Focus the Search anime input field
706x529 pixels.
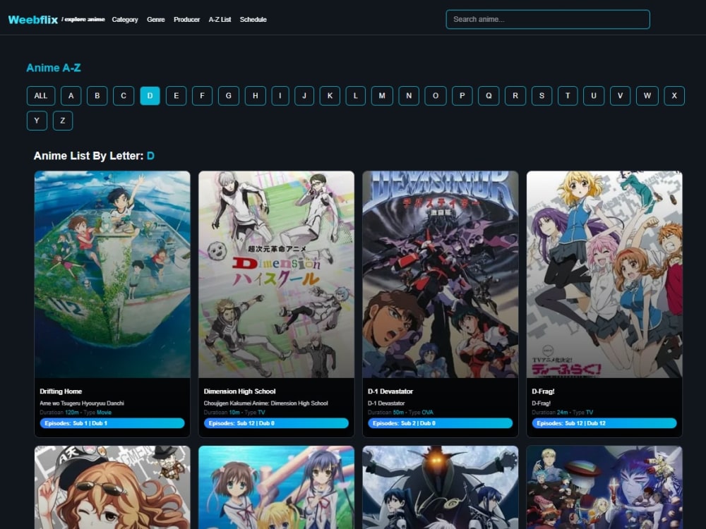tap(548, 19)
